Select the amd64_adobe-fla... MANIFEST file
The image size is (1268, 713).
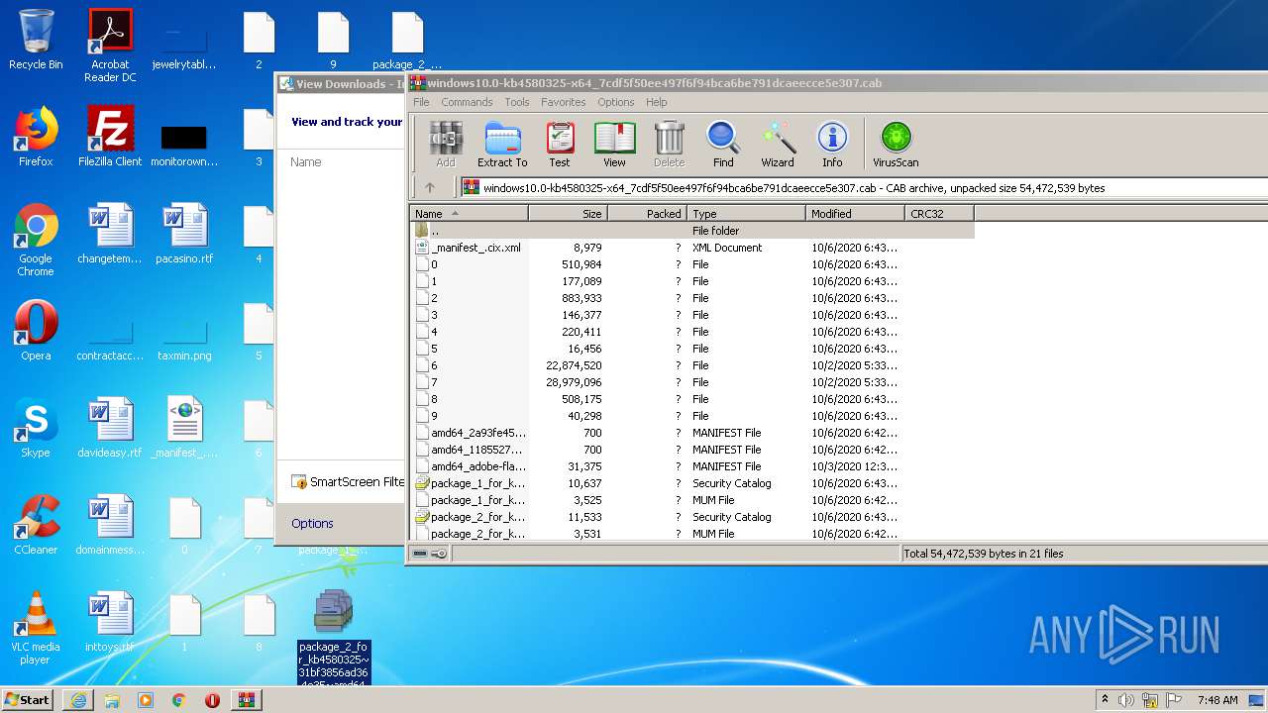691,466
